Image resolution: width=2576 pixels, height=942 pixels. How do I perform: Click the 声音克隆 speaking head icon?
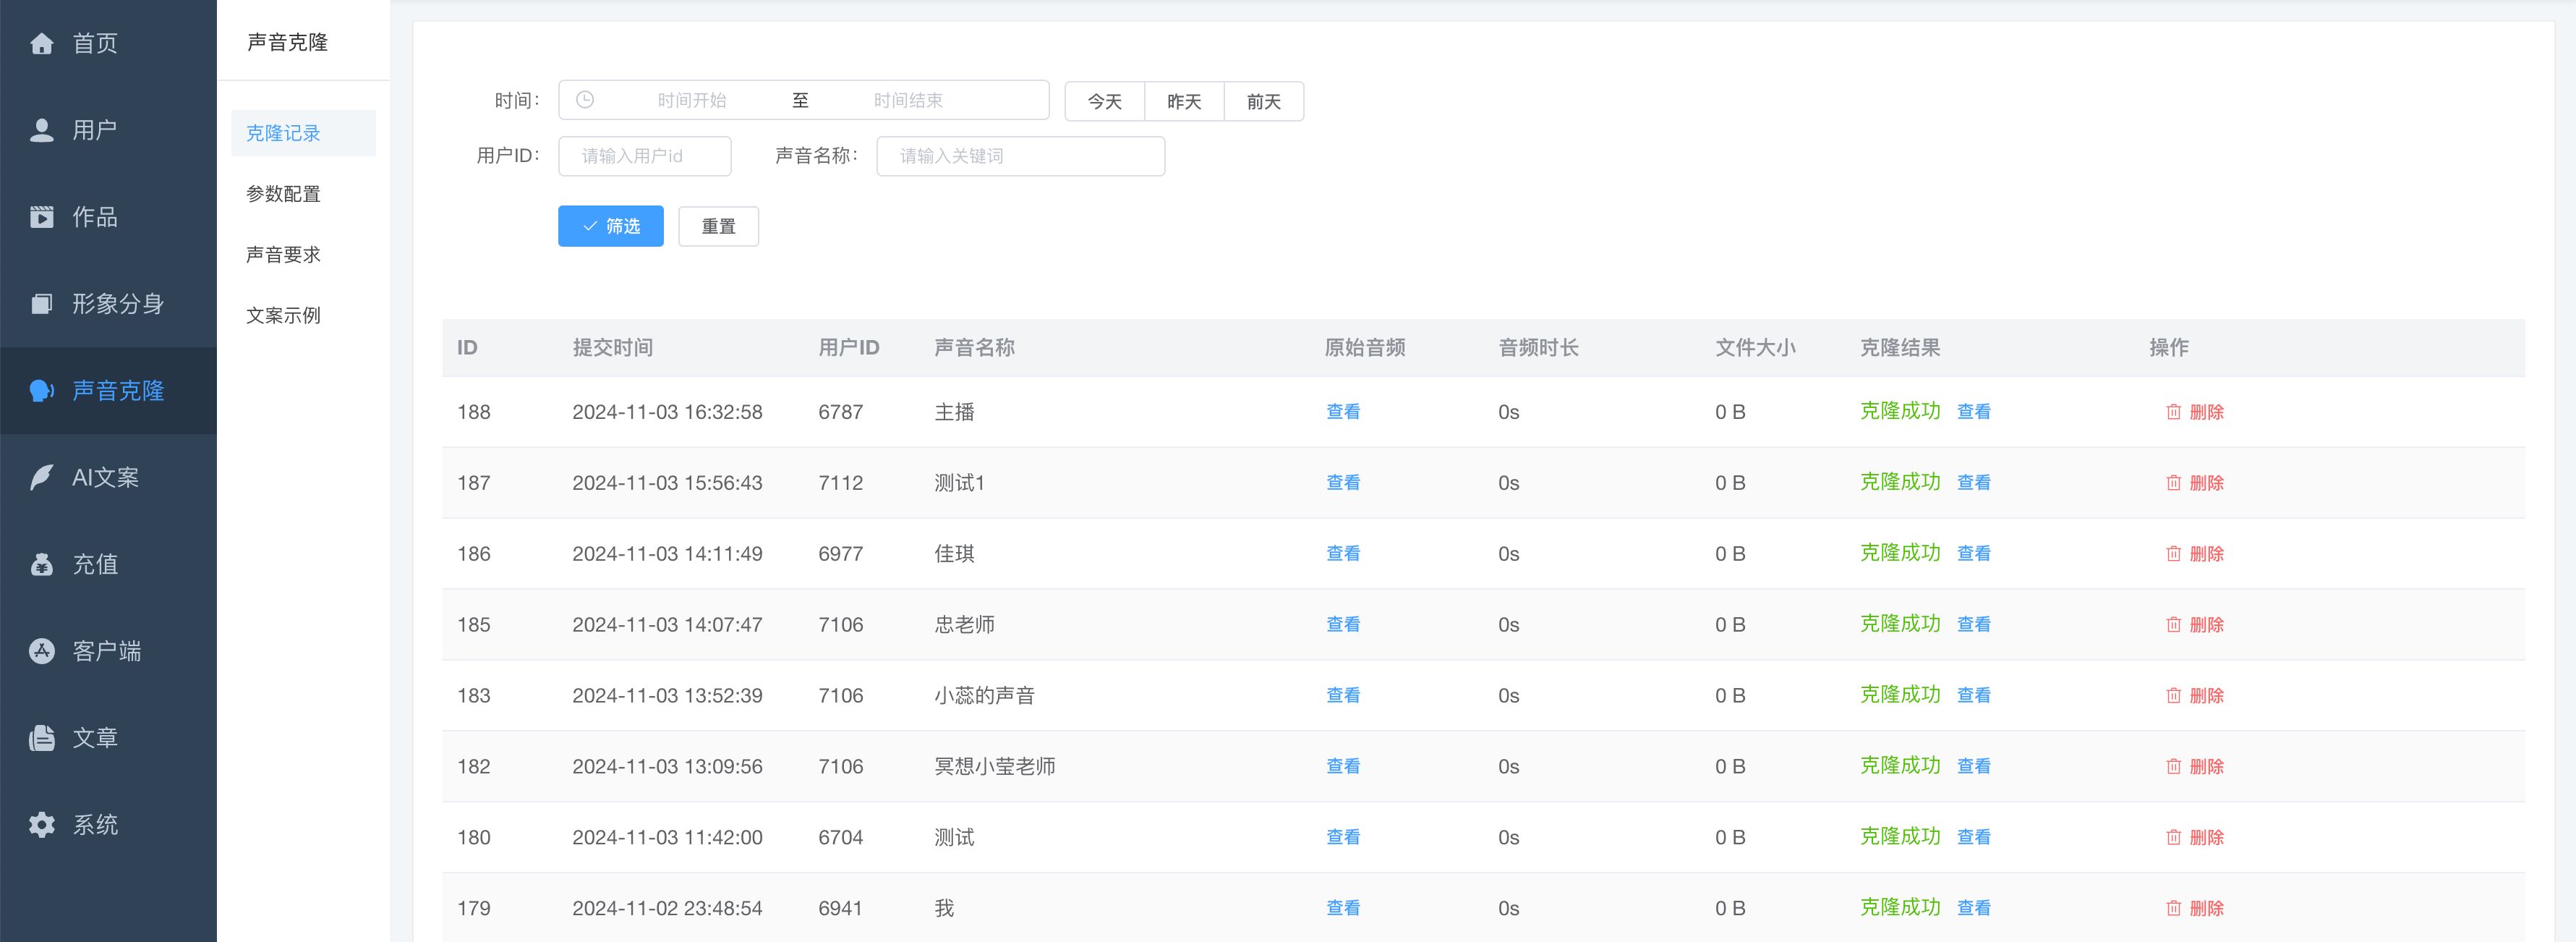(41, 391)
